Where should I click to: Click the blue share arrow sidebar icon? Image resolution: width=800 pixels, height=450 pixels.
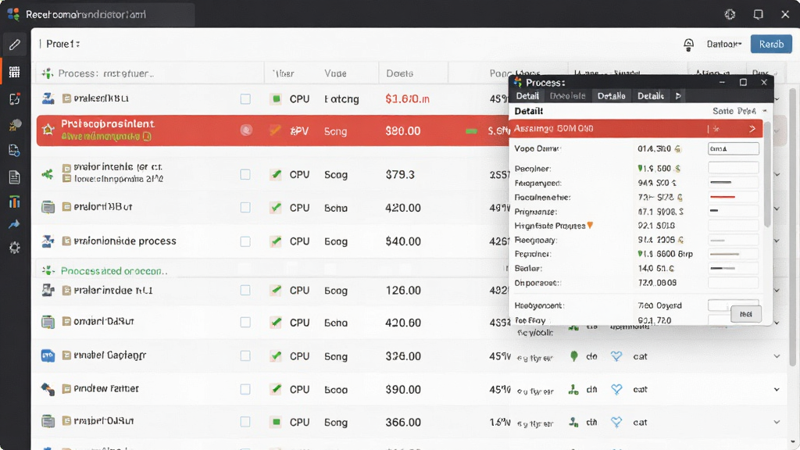point(14,224)
